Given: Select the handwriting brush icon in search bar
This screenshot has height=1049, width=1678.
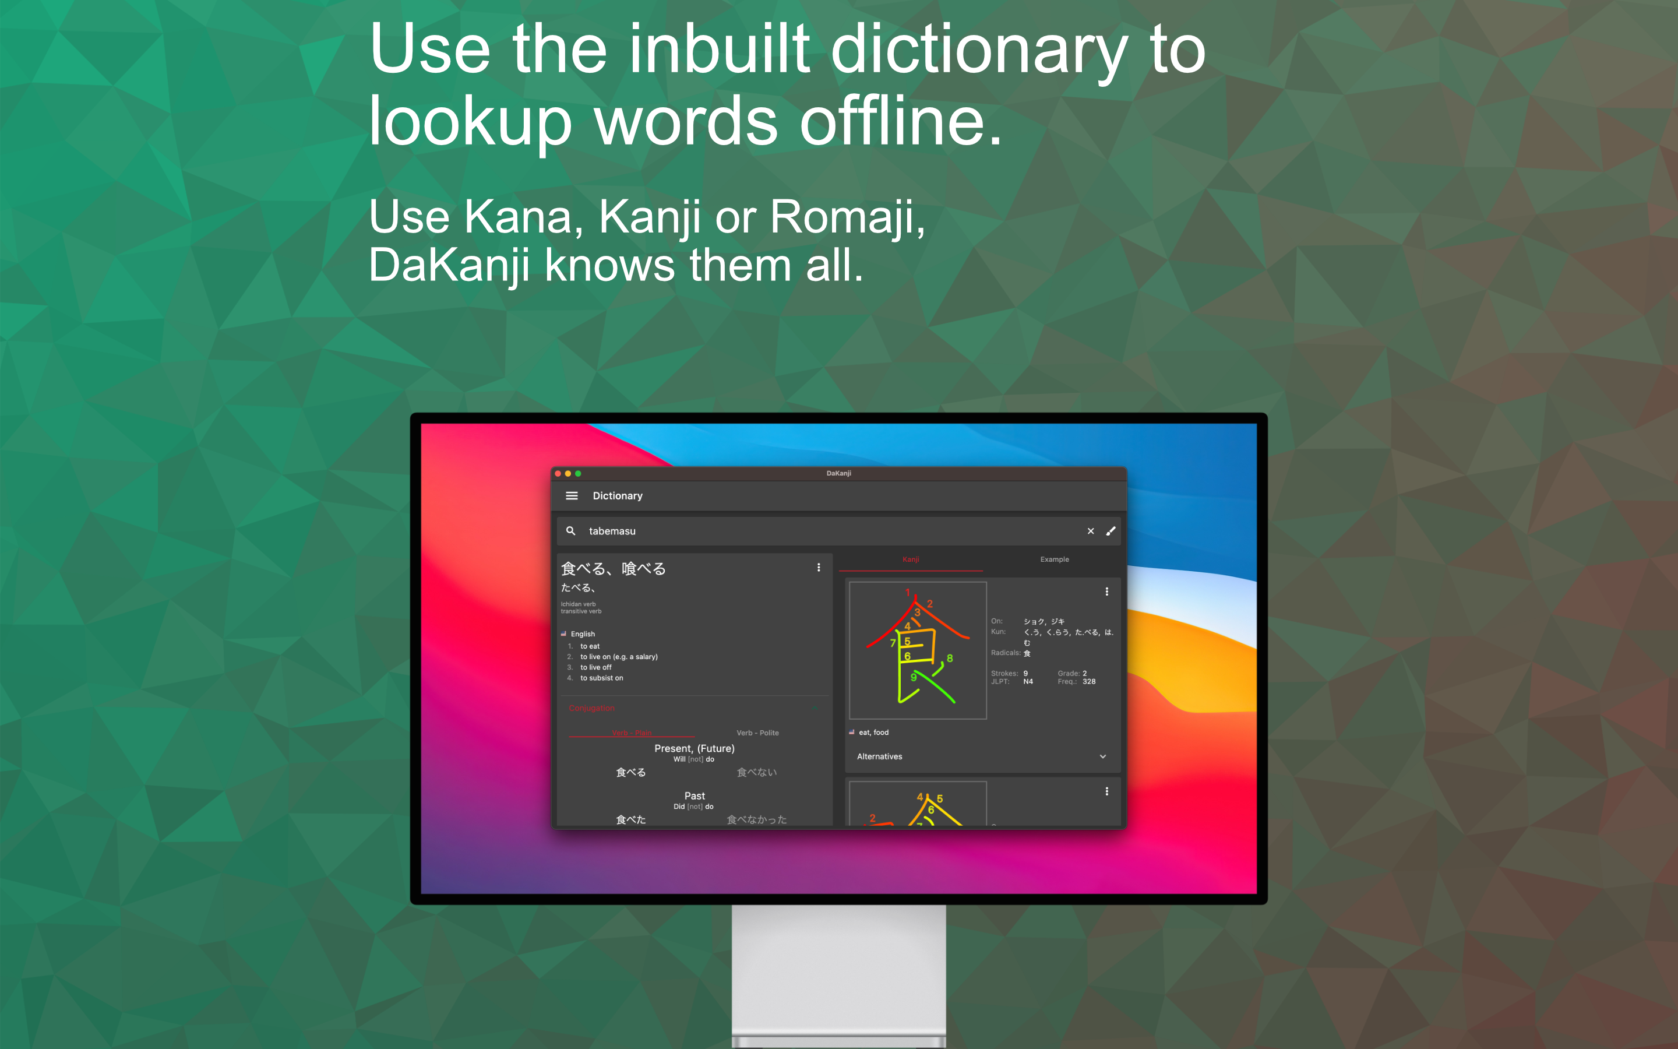Looking at the screenshot, I should coord(1111,531).
